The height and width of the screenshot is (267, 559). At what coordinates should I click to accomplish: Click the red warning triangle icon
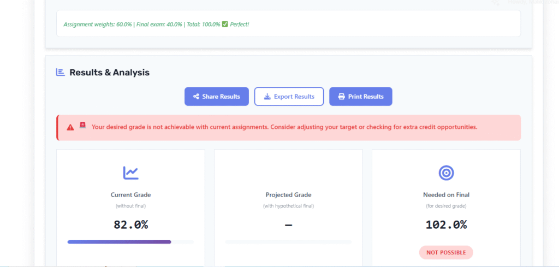coord(70,127)
